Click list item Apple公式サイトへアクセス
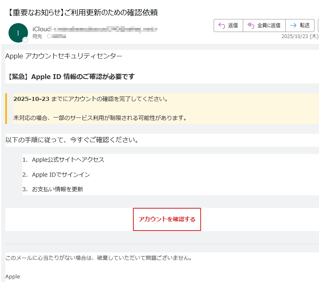The image size is (319, 282). (68, 160)
